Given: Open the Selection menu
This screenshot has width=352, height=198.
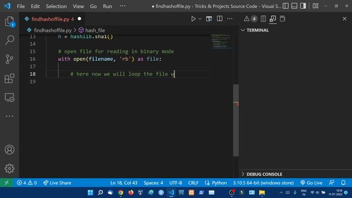Looking at the screenshot, I should click(56, 6).
